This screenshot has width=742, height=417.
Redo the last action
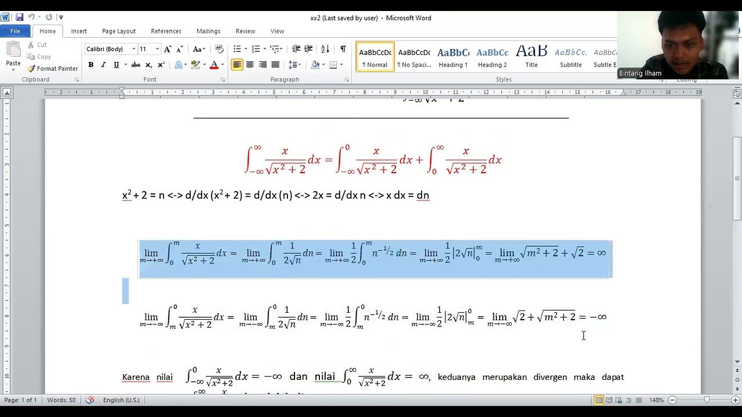tap(49, 17)
